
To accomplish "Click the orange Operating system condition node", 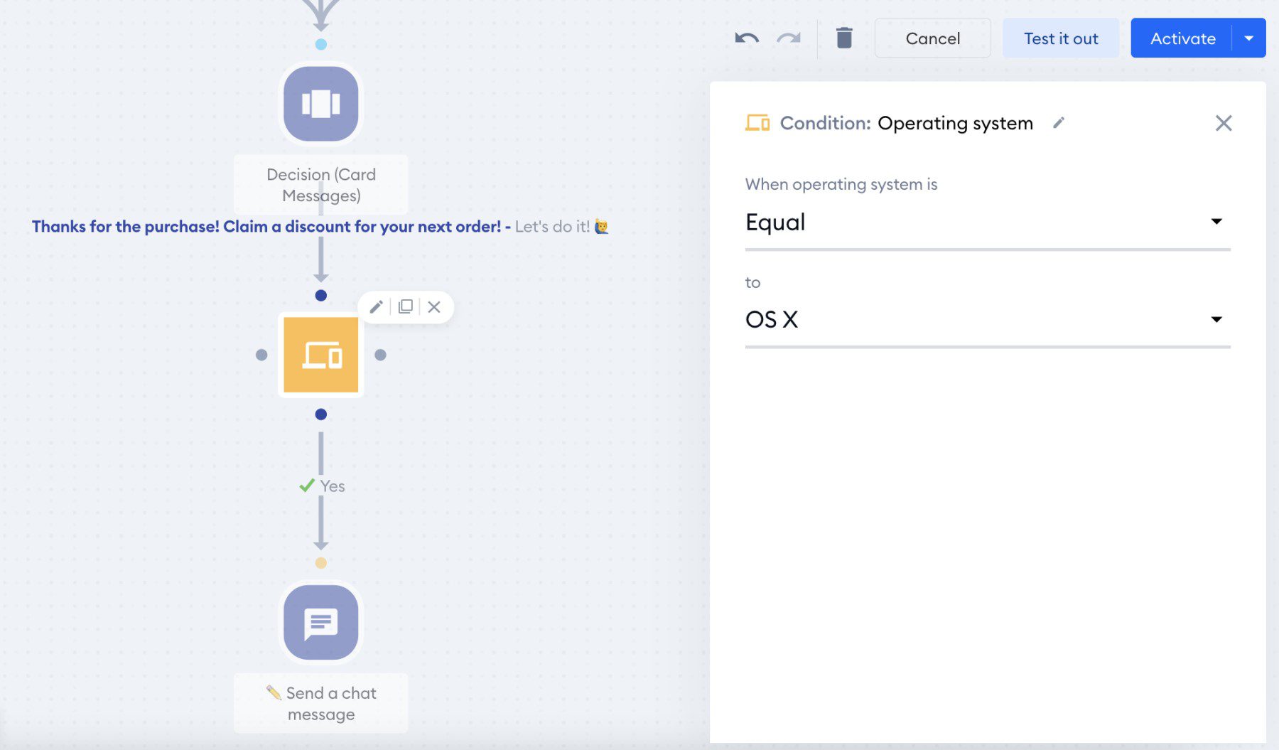I will coord(321,354).
